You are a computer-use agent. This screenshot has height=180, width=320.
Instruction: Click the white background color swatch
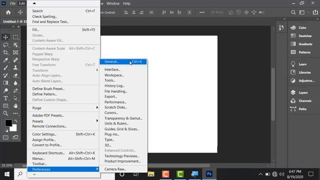pyautogui.click(x=14, y=128)
